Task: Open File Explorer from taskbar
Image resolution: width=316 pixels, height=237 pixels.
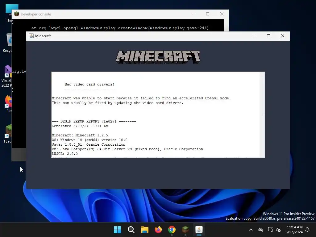Action: tap(144, 230)
